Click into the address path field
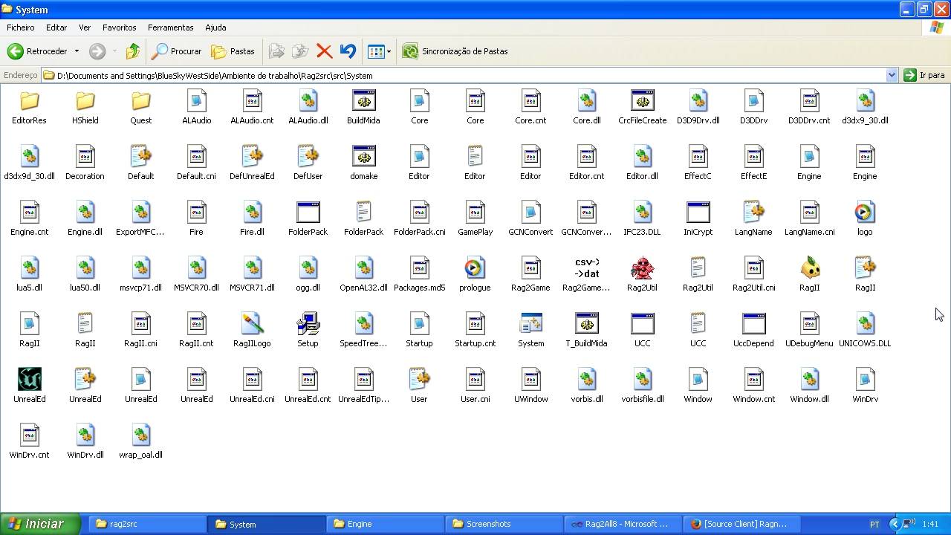The width and height of the screenshot is (951, 535). pos(468,75)
